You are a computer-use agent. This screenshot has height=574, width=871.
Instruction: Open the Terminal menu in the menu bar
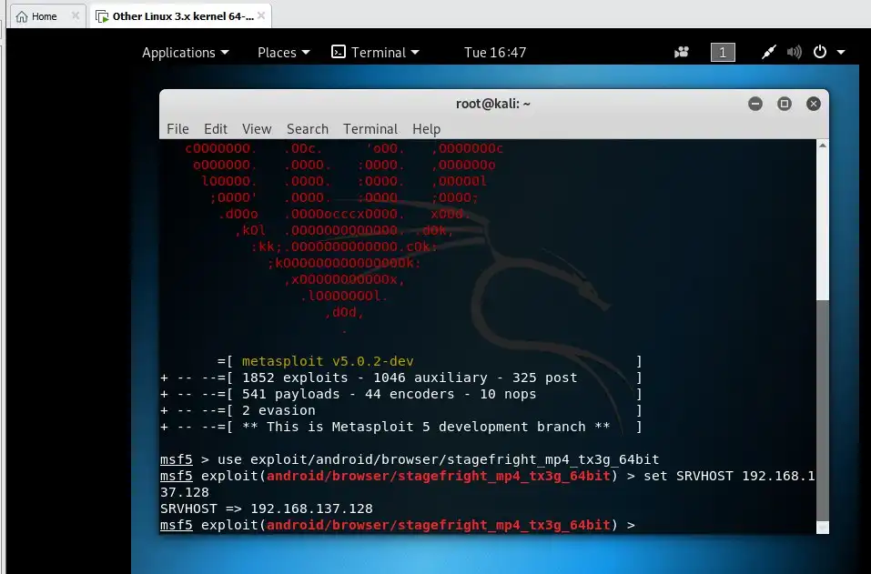pyautogui.click(x=370, y=129)
